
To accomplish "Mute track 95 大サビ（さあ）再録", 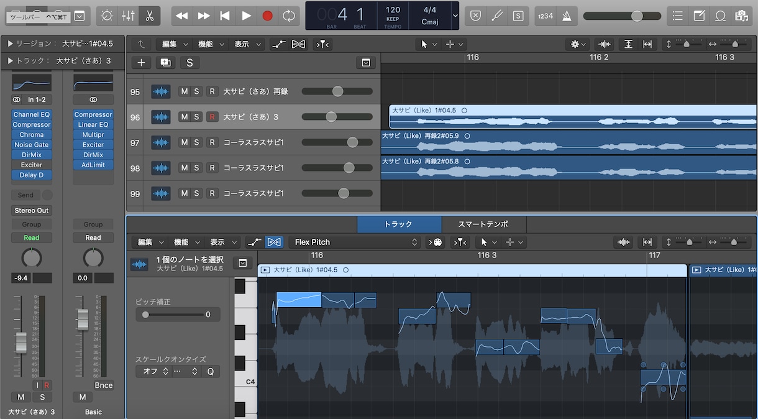I will click(185, 91).
